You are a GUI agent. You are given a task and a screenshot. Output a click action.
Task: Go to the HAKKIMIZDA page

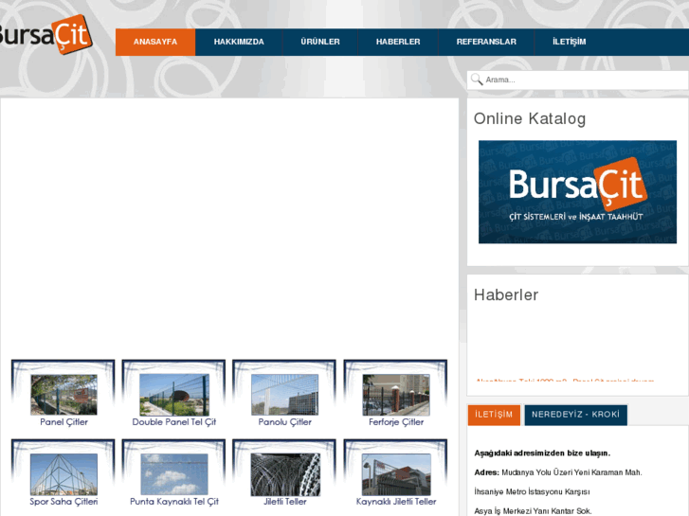tap(239, 43)
